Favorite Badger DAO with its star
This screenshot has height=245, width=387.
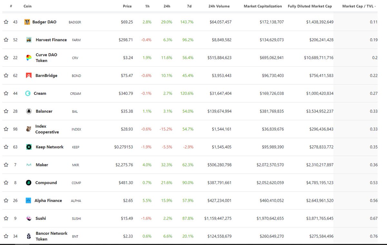pyautogui.click(x=6, y=22)
